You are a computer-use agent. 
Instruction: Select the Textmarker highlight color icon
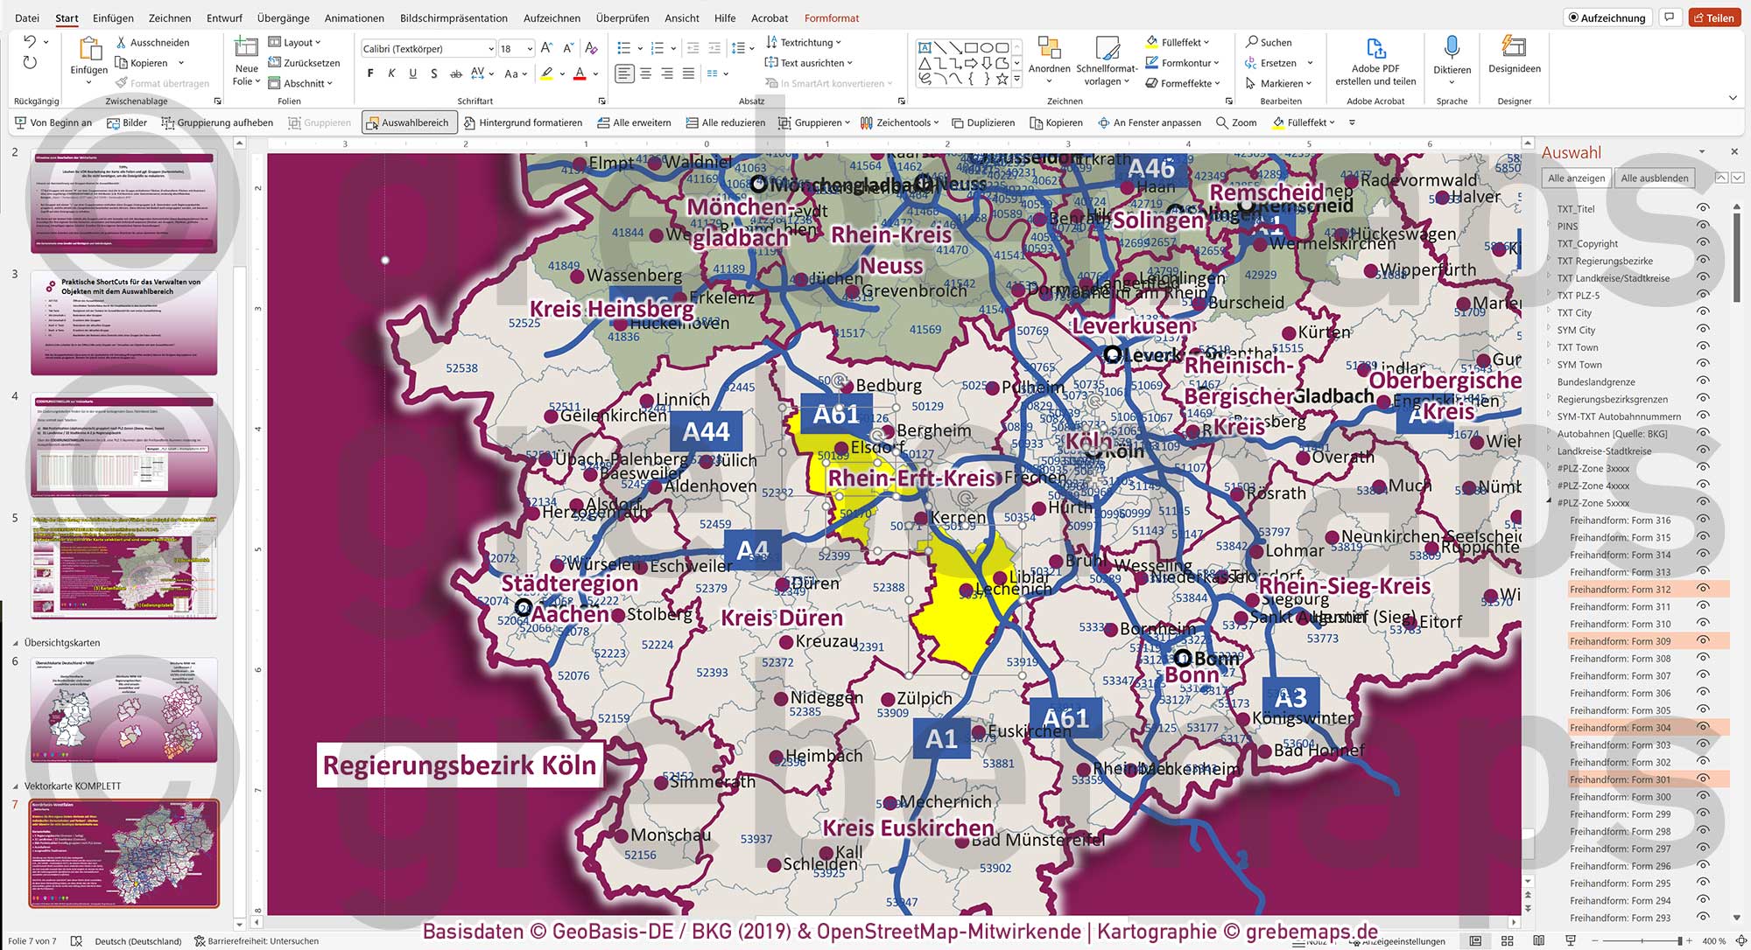pyautogui.click(x=545, y=73)
